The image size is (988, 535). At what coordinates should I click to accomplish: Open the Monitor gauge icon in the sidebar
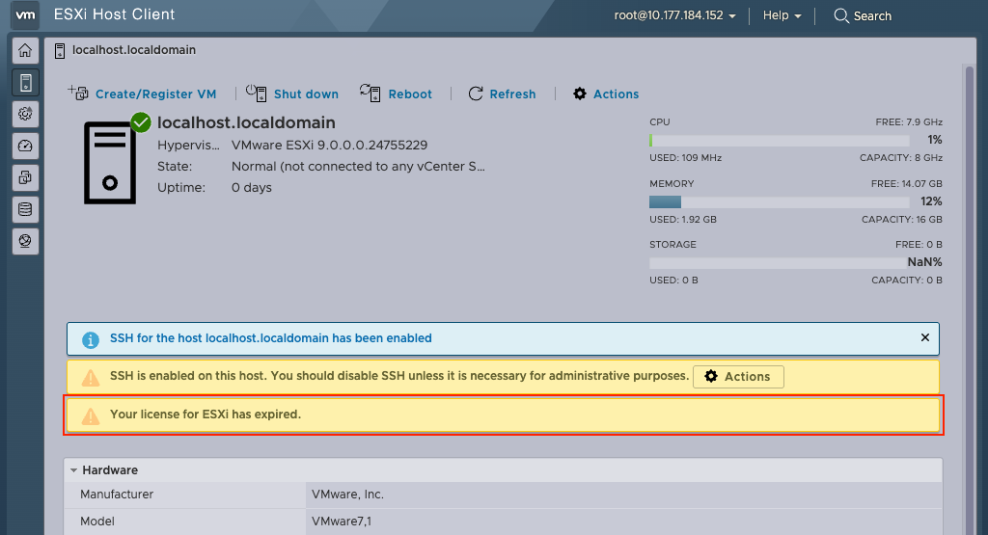coord(25,146)
